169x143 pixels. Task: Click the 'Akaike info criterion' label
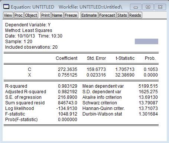(x=102, y=97)
